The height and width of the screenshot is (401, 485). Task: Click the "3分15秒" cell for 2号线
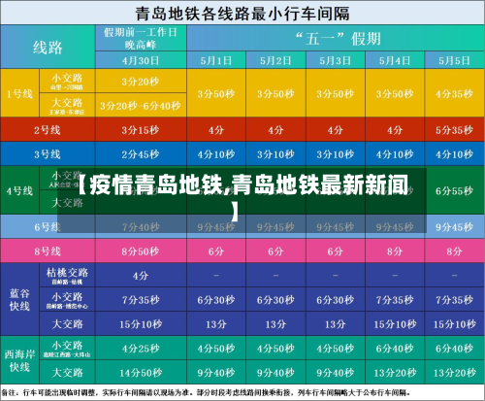141,129
